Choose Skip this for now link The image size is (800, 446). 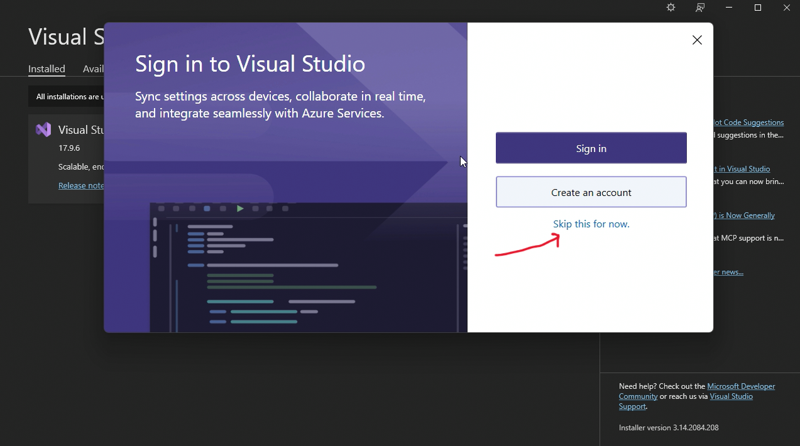tap(591, 224)
